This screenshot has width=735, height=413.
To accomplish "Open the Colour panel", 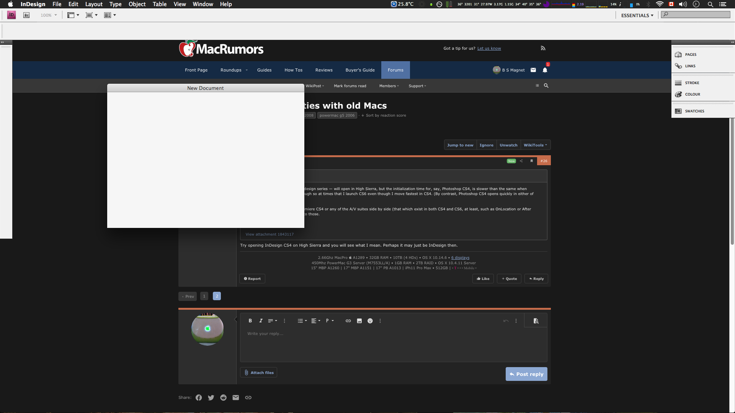I will tap(692, 94).
